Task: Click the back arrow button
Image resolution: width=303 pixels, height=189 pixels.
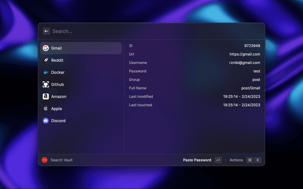Action: tap(46, 31)
